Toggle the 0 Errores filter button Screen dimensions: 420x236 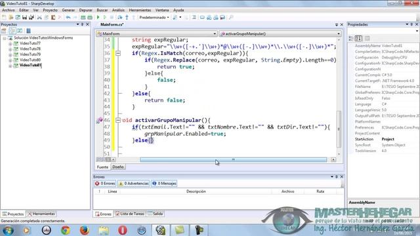[105, 184]
